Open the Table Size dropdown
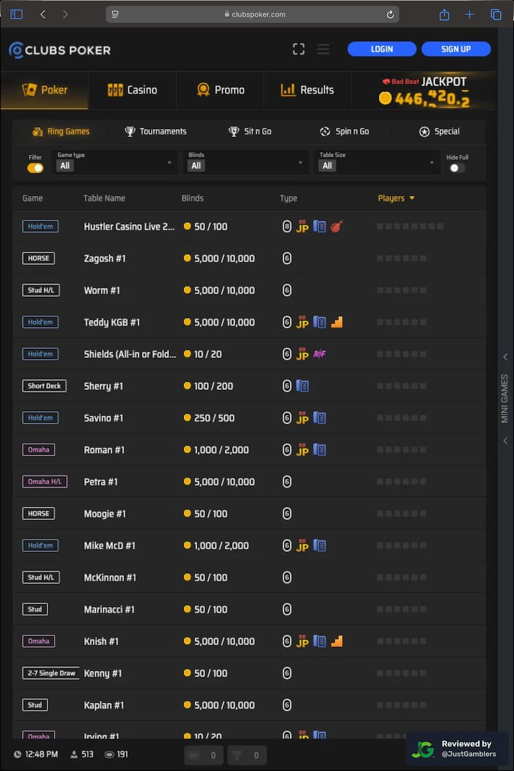Image resolution: width=514 pixels, height=771 pixels. (377, 163)
